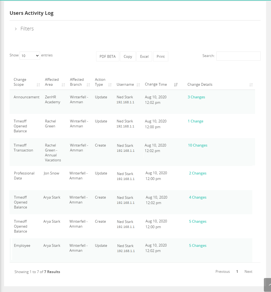Screen dimensions: 271x292
Task: Sort by Affected Branch column icon
Action: coord(88,85)
